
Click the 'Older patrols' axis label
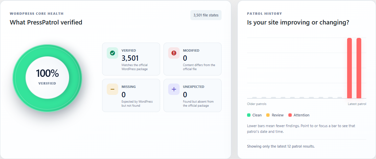(x=256, y=104)
